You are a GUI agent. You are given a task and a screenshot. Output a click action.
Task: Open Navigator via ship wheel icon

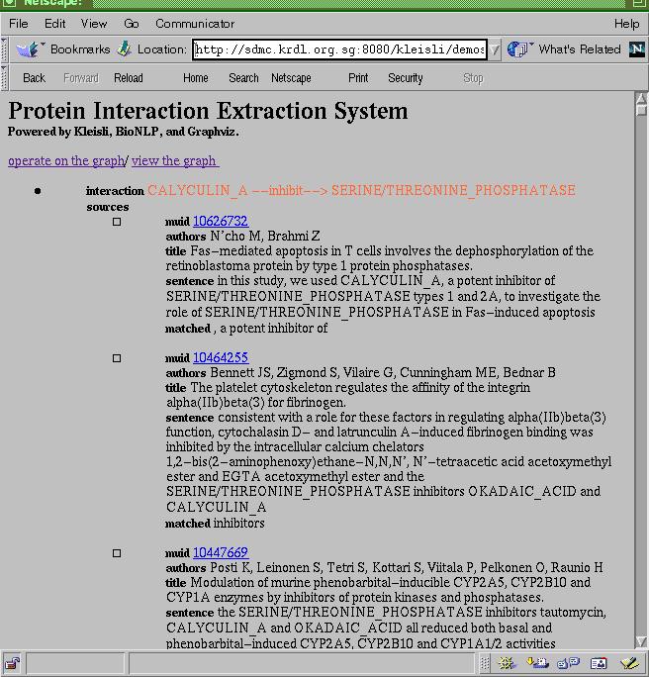[x=507, y=663]
